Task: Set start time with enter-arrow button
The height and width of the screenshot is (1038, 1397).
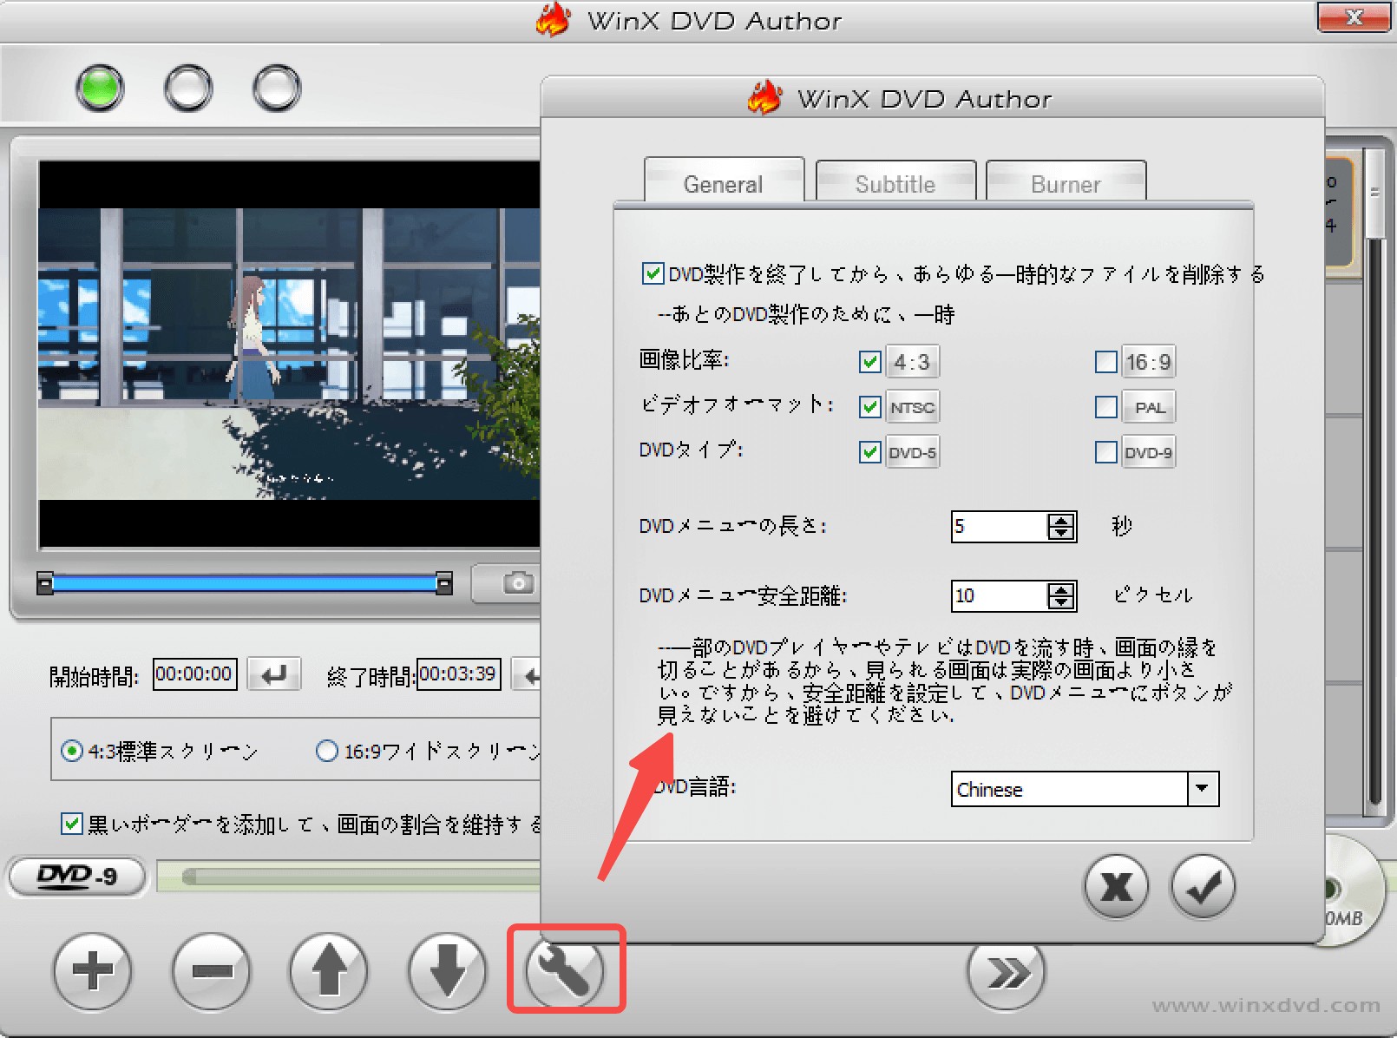Action: (x=274, y=673)
